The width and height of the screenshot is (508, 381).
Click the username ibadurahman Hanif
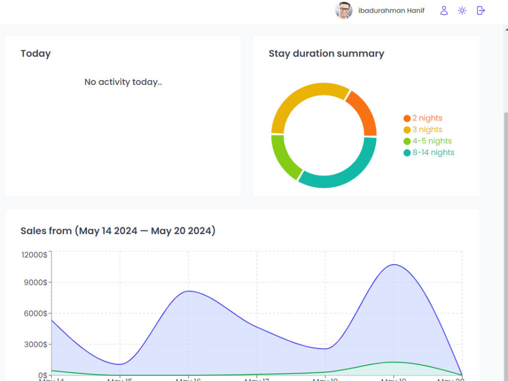coord(391,11)
